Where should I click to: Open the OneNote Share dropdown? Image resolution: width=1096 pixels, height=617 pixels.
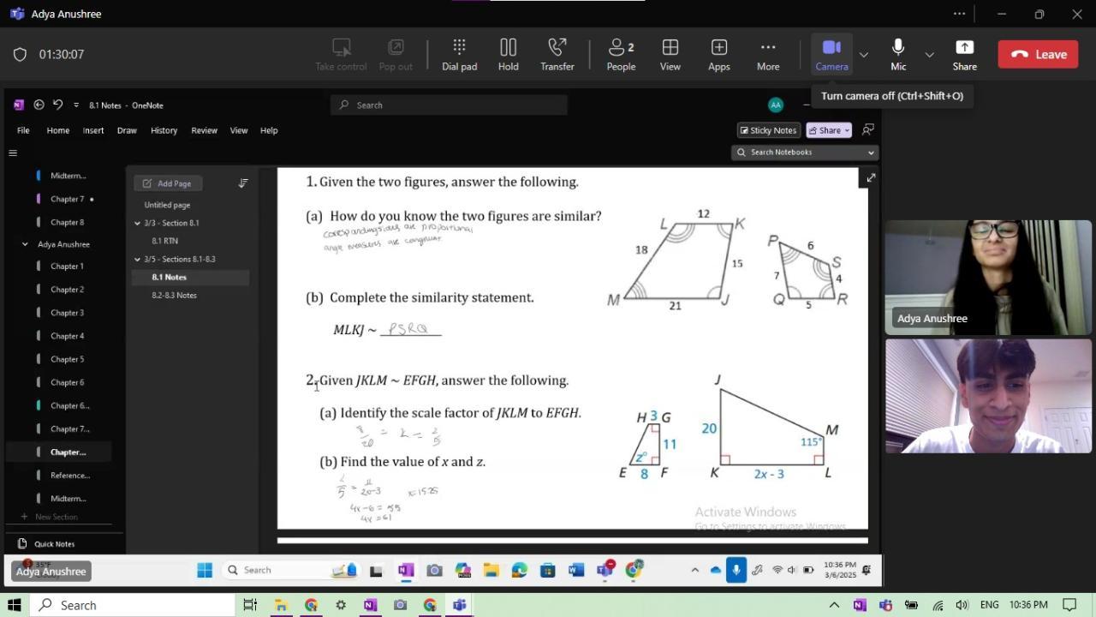click(829, 130)
